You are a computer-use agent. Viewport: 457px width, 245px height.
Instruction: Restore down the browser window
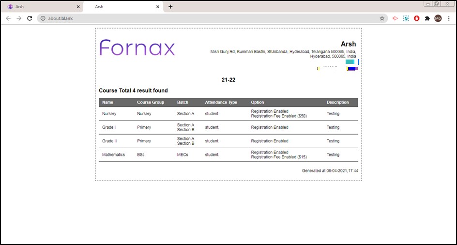coord(436,4)
